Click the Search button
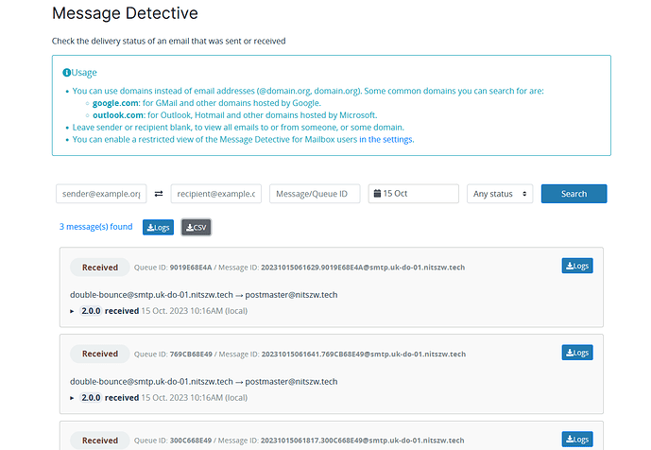The image size is (651, 450). pyautogui.click(x=574, y=194)
